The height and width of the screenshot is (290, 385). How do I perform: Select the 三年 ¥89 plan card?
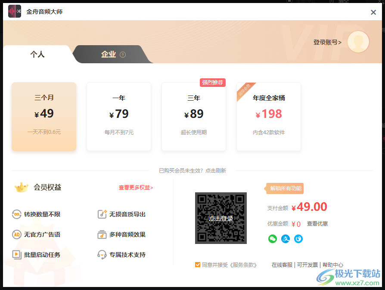coord(194,117)
